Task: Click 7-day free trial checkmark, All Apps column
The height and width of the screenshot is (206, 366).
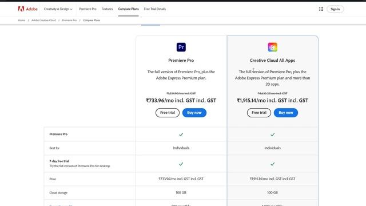Action: coord(272,164)
